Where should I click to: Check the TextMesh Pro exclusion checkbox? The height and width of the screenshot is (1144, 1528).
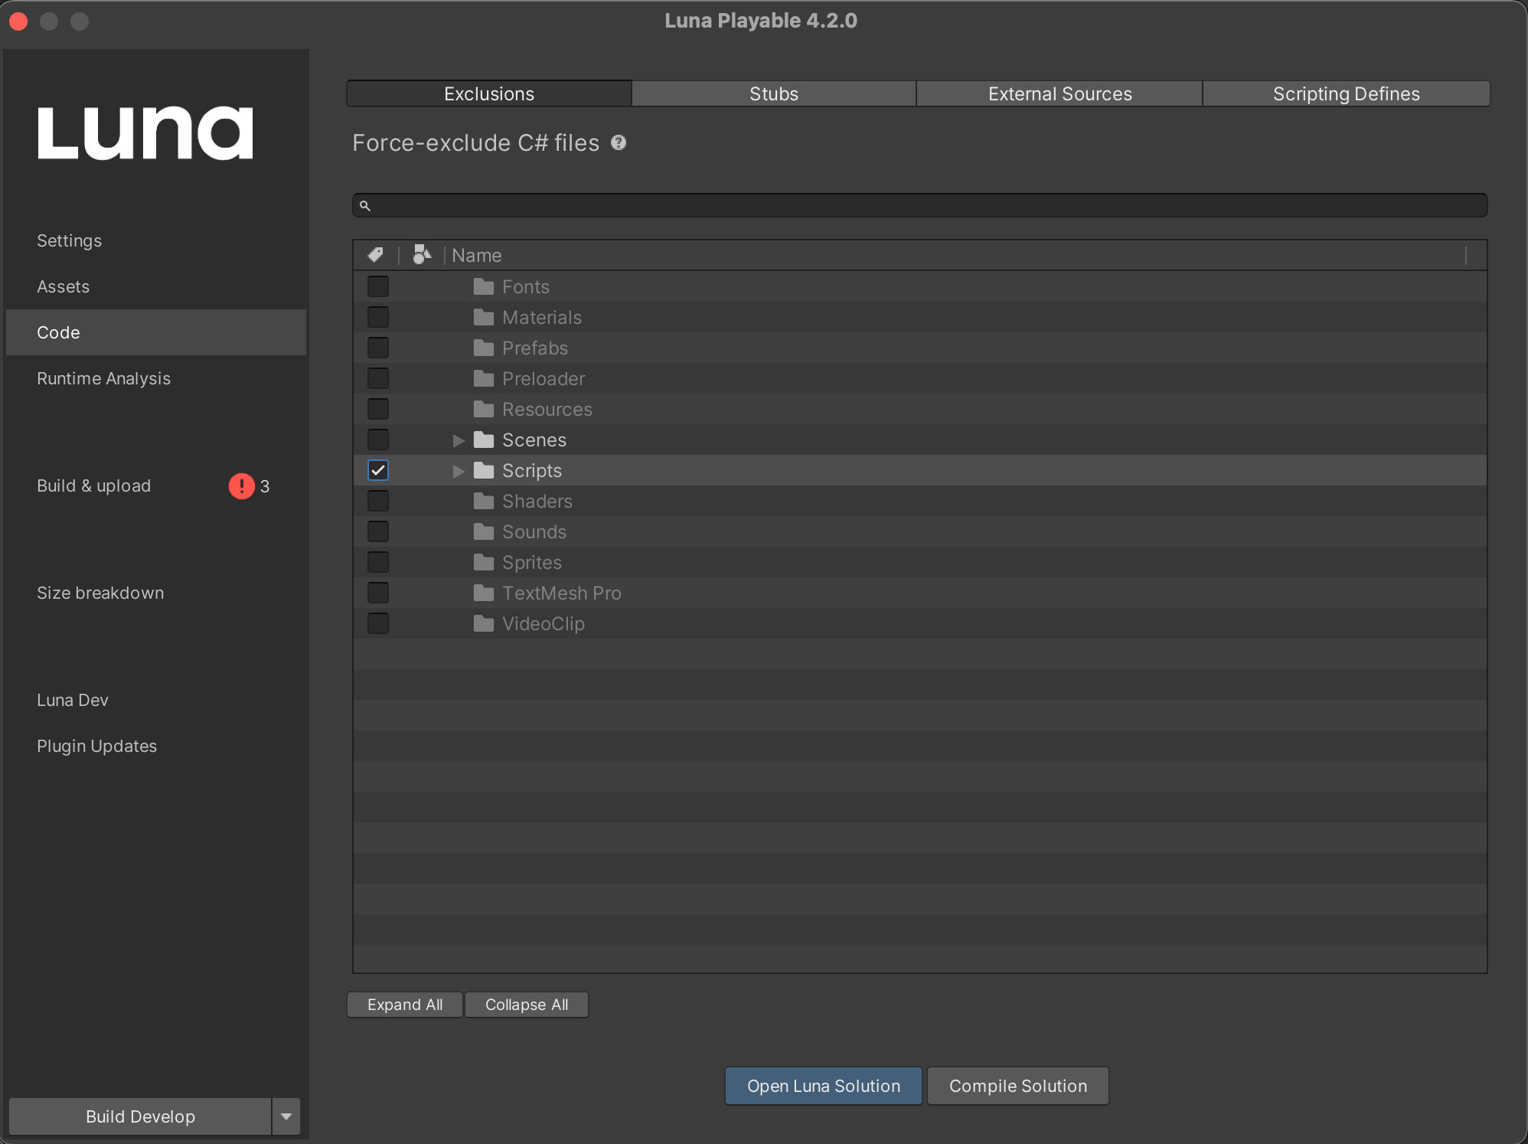(x=378, y=593)
